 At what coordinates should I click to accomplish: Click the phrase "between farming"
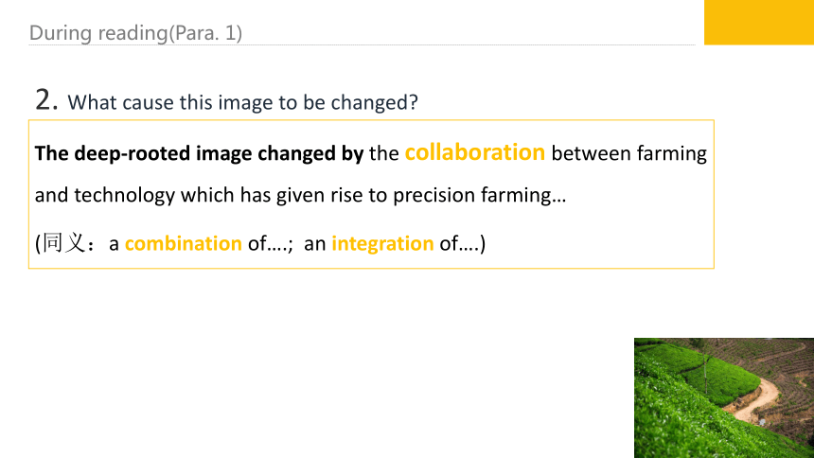[x=628, y=154]
